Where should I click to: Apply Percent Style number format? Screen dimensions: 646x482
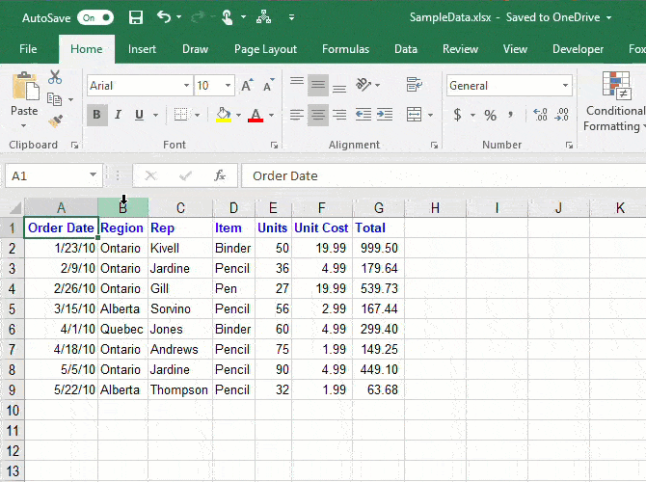pyautogui.click(x=490, y=116)
